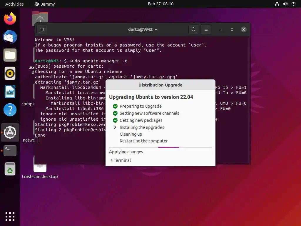Click the Checking for a new Ubuntu release line
301x226 pixels.
pyautogui.click(x=78, y=72)
